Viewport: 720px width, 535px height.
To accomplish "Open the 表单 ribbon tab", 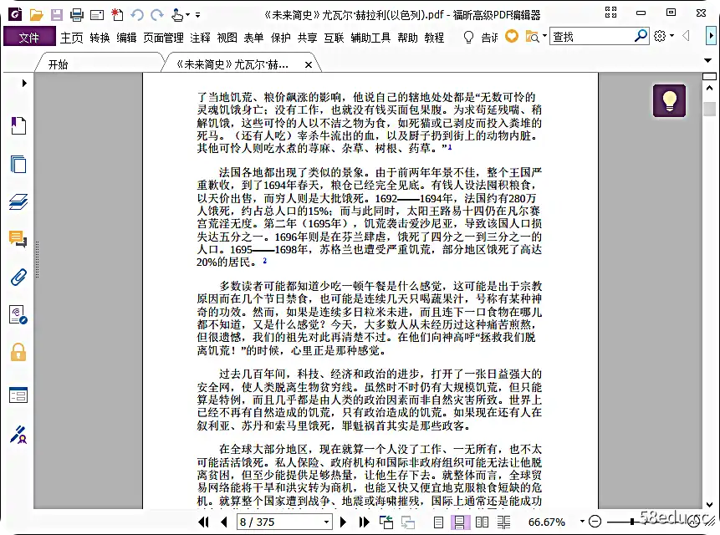I will pos(253,38).
